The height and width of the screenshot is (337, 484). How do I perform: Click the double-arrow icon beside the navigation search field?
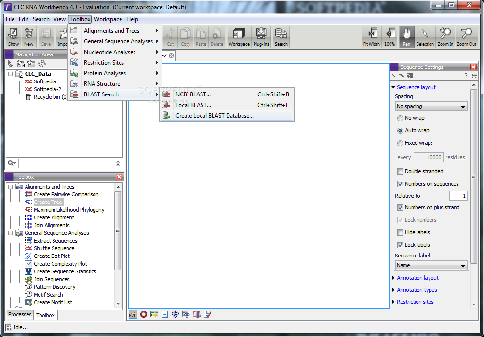(118, 163)
